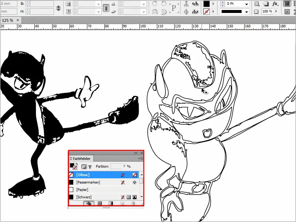Open the vertical scale percentage dropdown
The image size is (296, 222).
click(x=98, y=12)
